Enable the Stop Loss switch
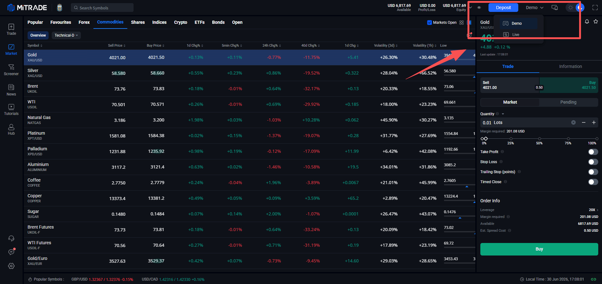Viewport: 602px width, 284px height. point(593,162)
